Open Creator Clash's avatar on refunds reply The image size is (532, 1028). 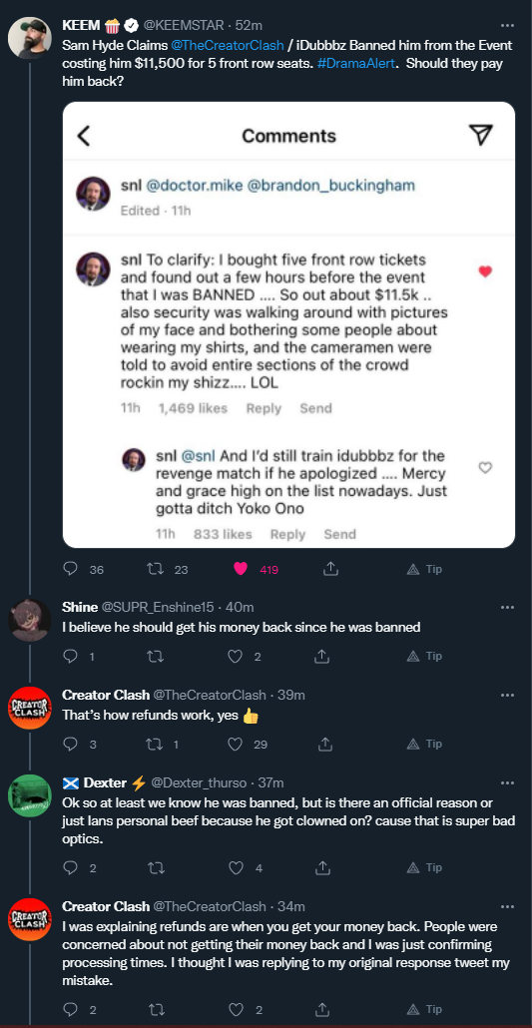[30, 708]
